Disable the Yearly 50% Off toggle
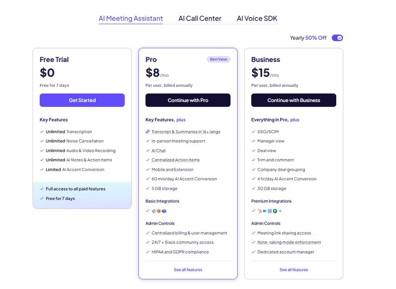Viewport: 396px width, 289px height. click(x=337, y=38)
